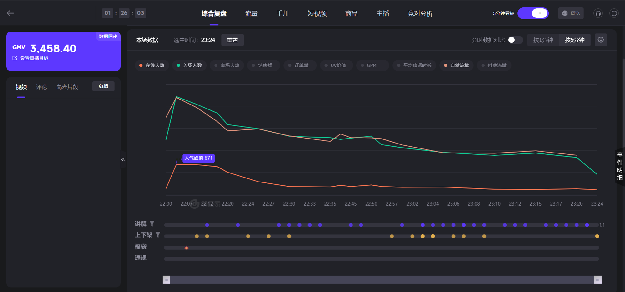Switch to the 千川 tab
The height and width of the screenshot is (292, 625).
(283, 13)
